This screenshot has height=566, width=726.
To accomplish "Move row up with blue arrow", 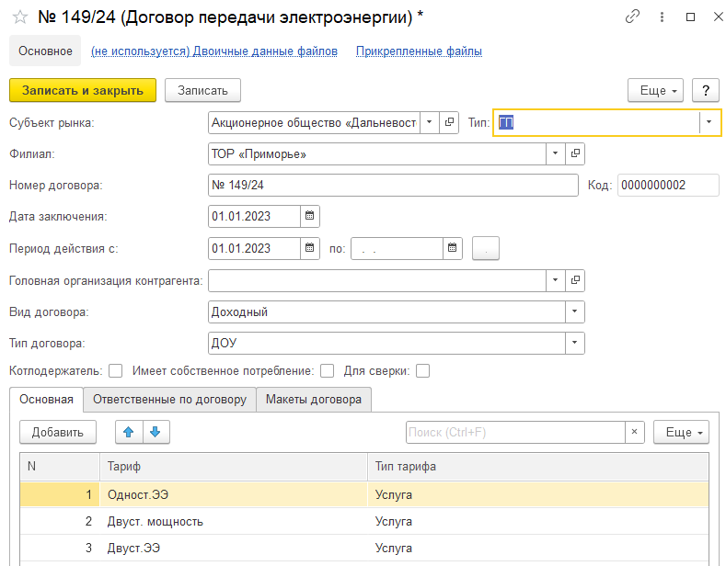I will 129,432.
